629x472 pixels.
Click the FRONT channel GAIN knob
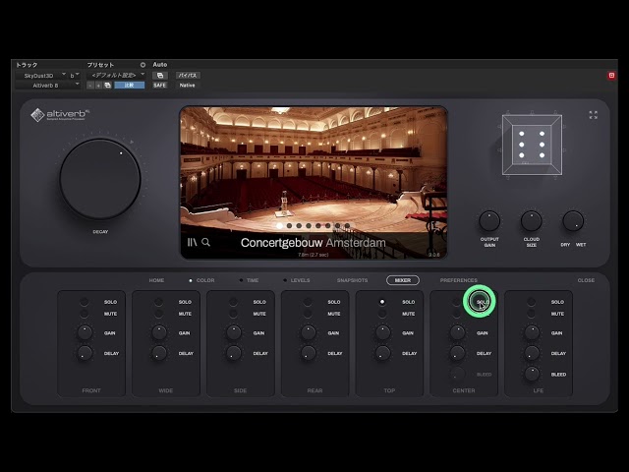tap(85, 332)
